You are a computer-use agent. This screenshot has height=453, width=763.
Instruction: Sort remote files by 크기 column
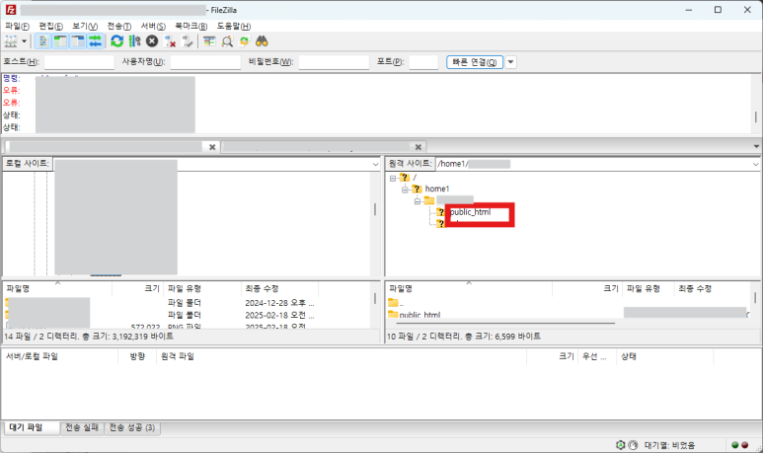[587, 288]
